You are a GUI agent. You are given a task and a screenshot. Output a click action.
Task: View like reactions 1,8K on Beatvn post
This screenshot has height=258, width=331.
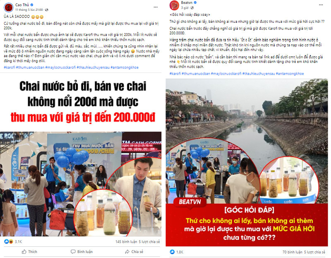(x=177, y=252)
